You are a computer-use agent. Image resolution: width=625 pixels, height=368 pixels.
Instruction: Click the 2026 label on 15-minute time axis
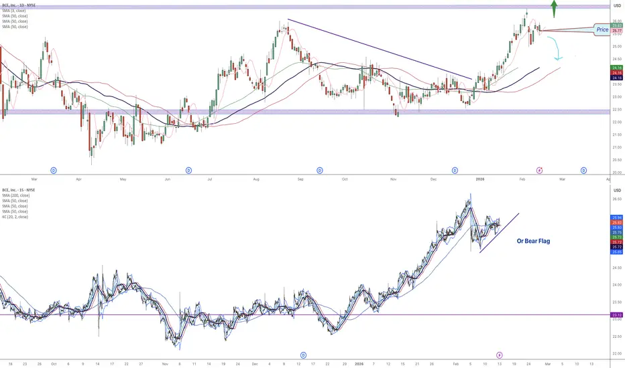click(x=359, y=363)
